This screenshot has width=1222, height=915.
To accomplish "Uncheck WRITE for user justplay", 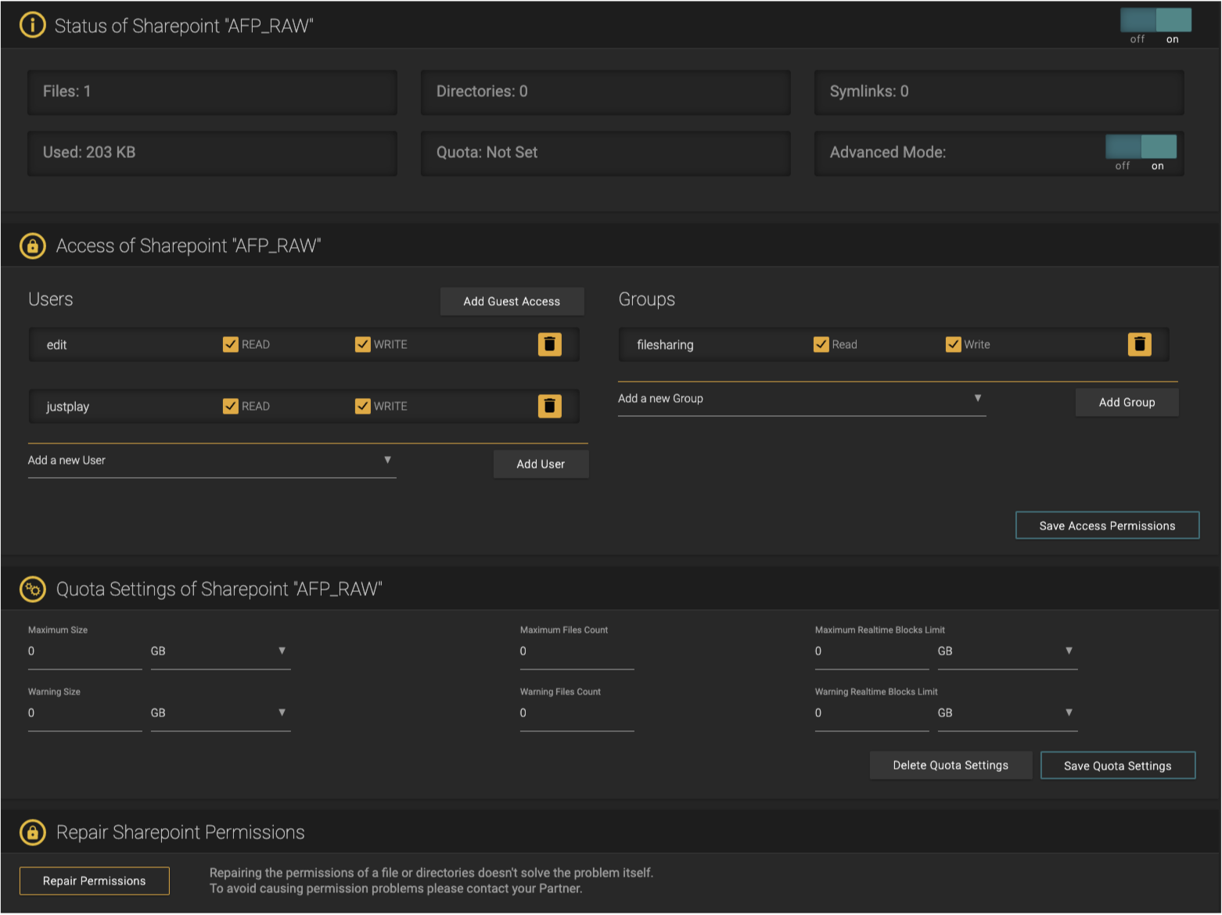I will [362, 406].
